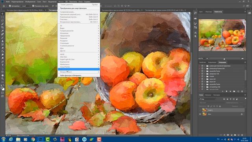The image size is (252, 142).
Task: Toggle the layer filter on/off switch
Action: click(245, 99)
